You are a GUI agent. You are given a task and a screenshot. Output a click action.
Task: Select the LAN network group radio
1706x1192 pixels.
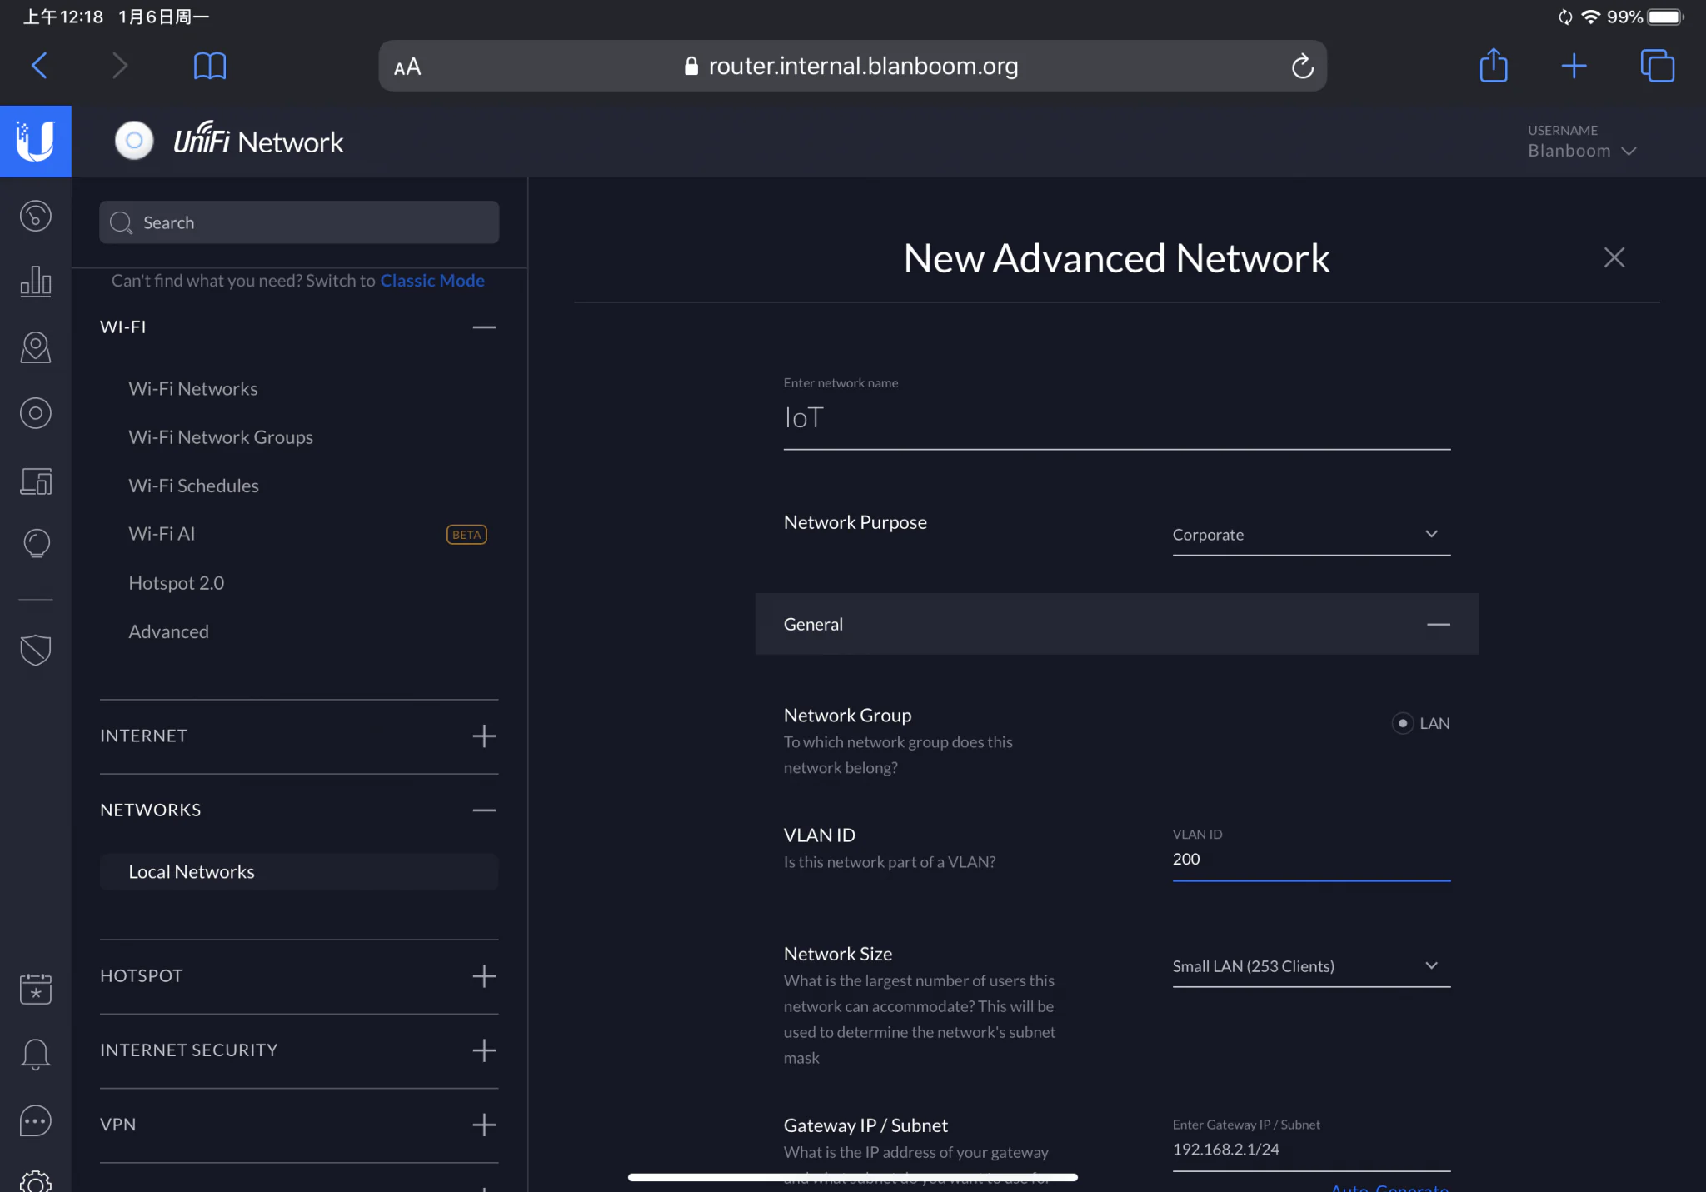1403,723
